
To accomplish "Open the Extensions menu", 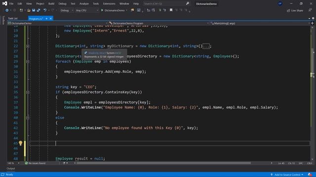I will (x=109, y=3).
